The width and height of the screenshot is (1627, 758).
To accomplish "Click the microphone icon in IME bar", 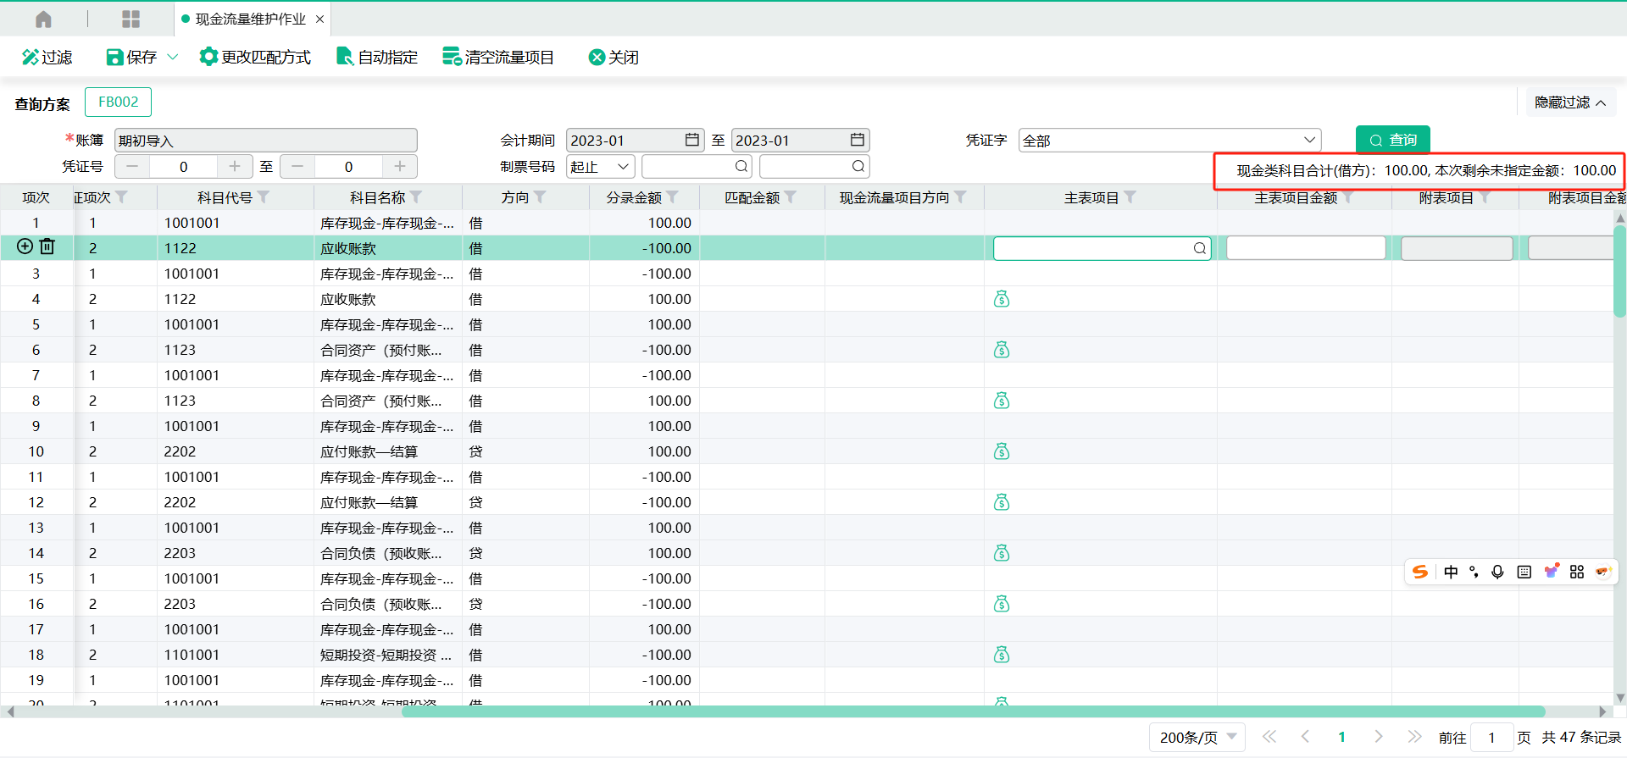I will 1497,572.
